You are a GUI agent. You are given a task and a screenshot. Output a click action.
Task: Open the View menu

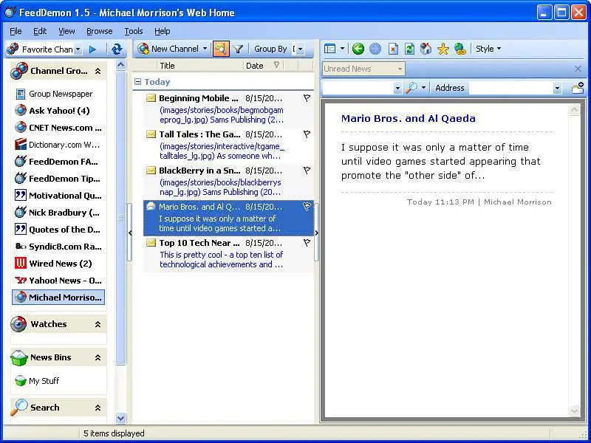[x=66, y=31]
